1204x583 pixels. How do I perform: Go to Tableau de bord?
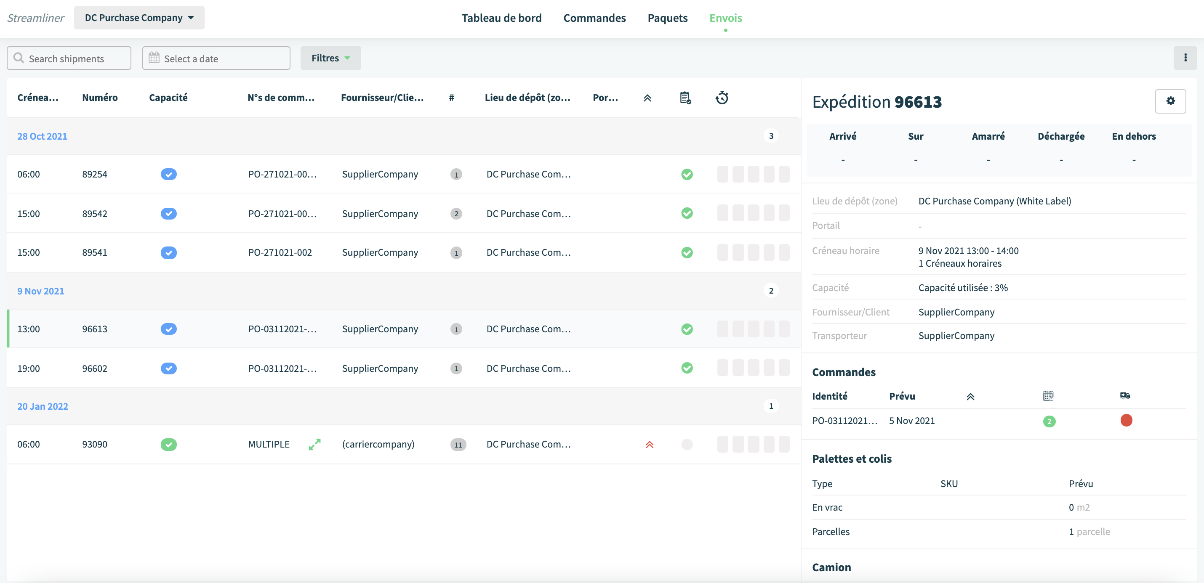(x=501, y=18)
